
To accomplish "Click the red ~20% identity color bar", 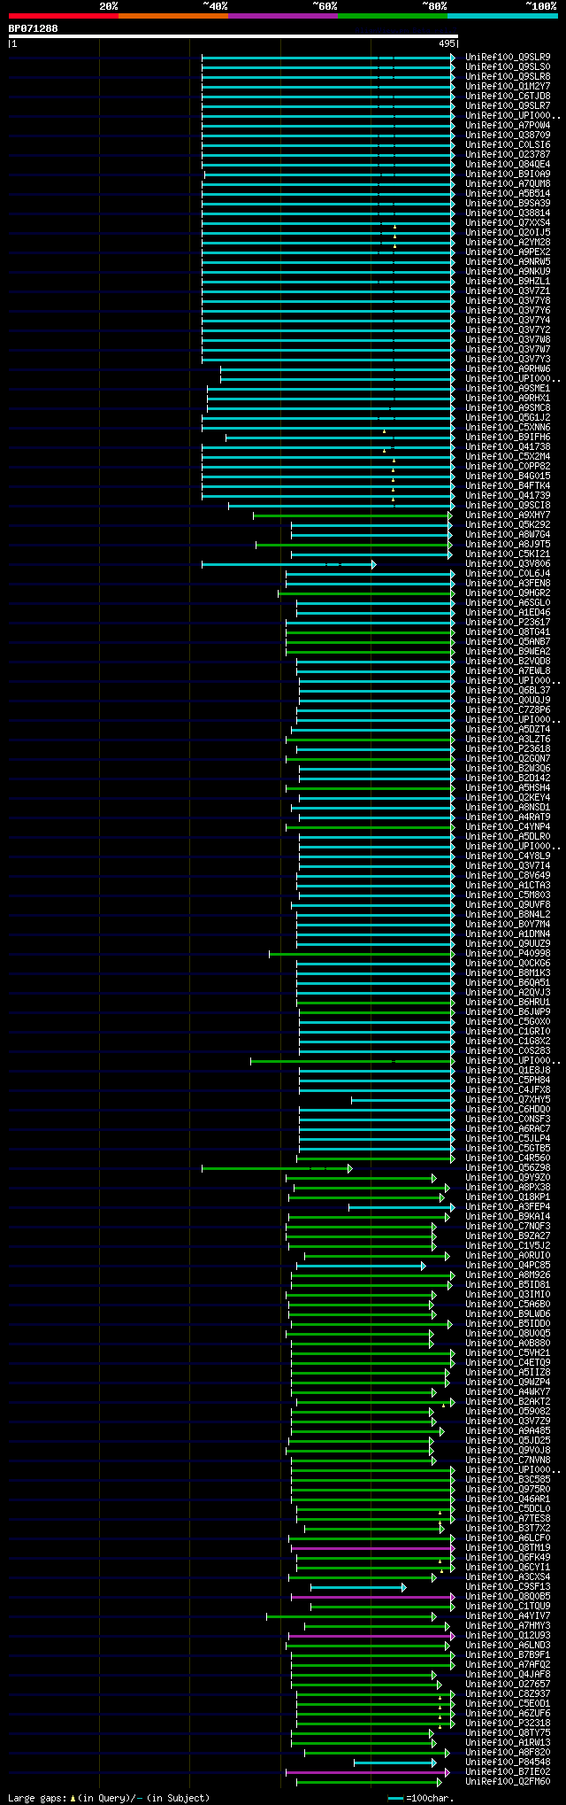I will click(x=64, y=16).
